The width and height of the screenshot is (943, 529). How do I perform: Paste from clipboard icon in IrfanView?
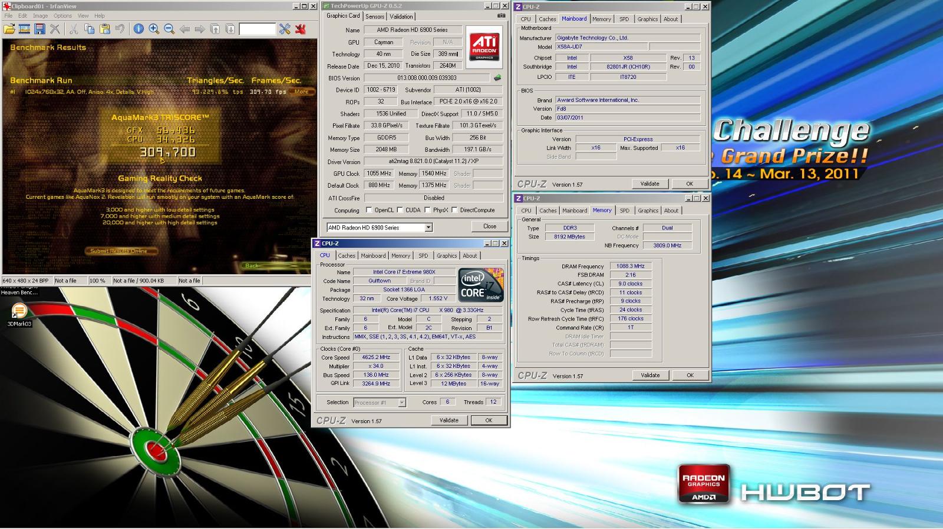(104, 29)
